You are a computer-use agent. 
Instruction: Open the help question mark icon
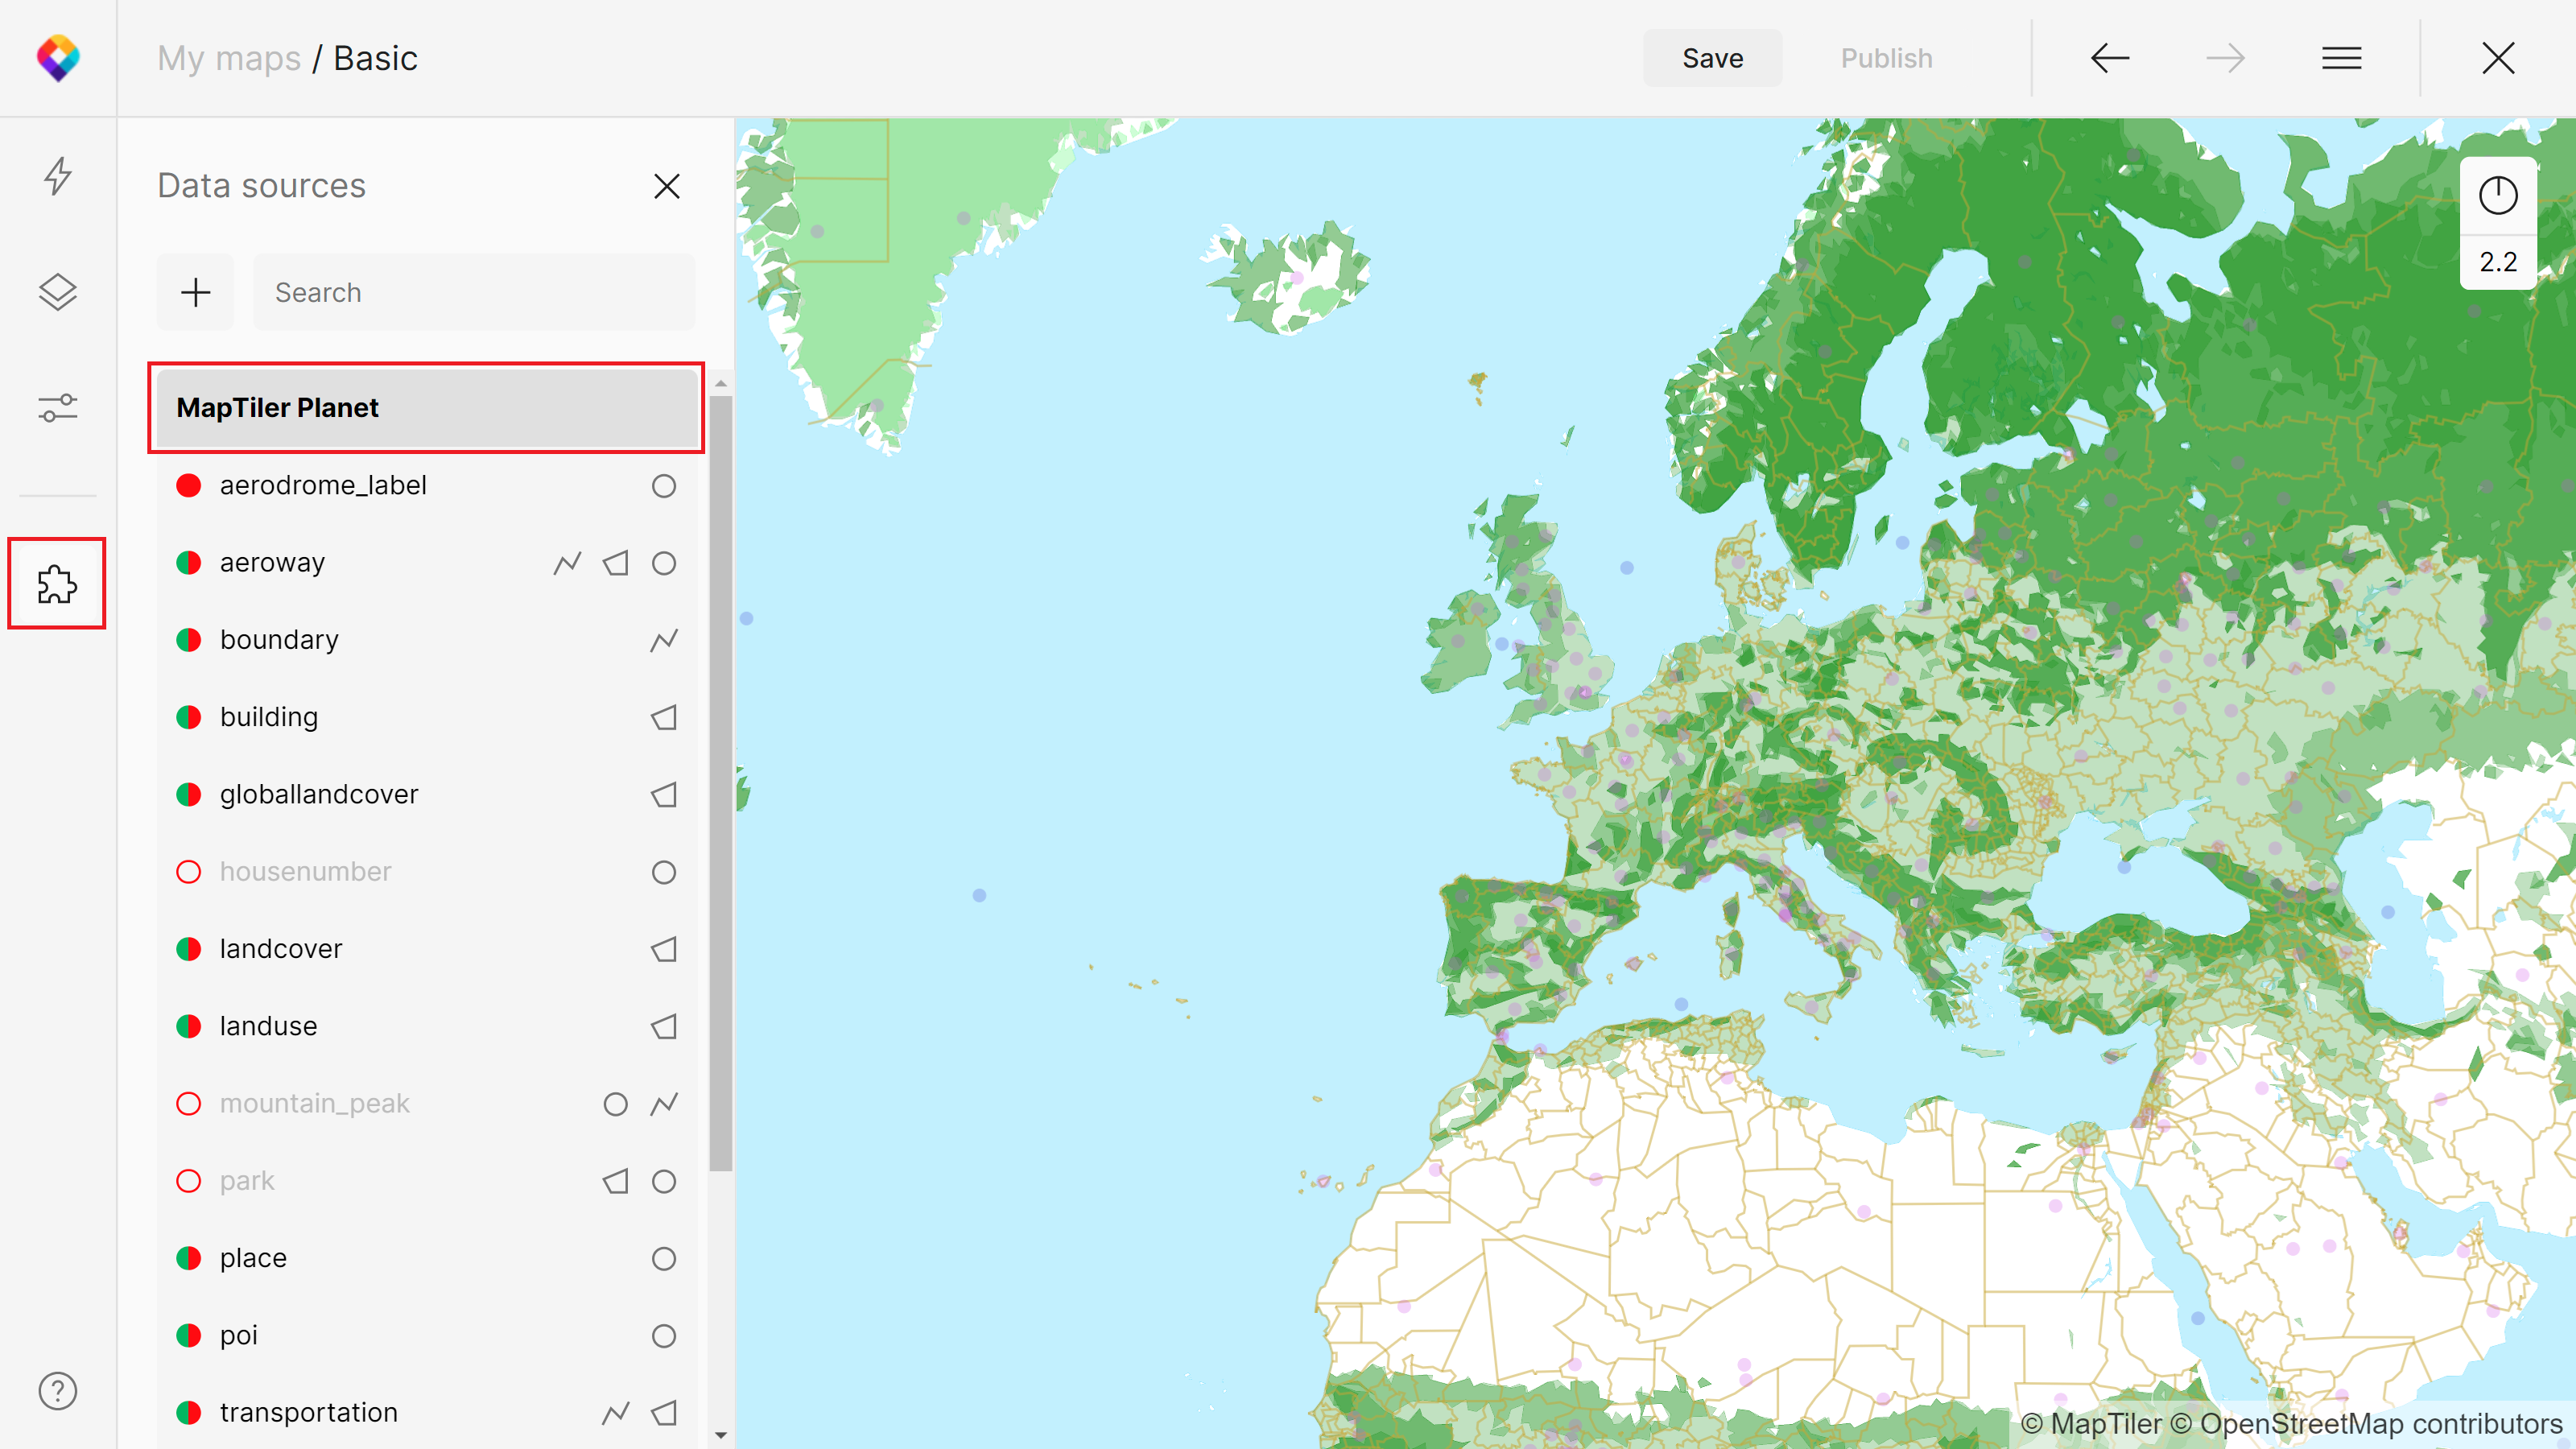(x=58, y=1390)
